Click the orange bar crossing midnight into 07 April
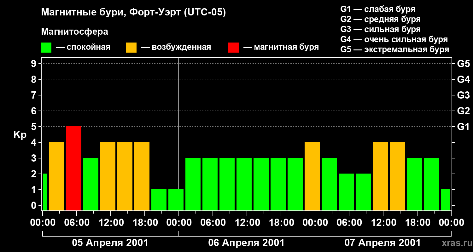The image size is (473, 252). (x=312, y=176)
